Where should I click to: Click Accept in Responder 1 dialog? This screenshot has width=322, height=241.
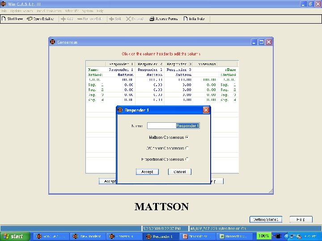pos(147,172)
